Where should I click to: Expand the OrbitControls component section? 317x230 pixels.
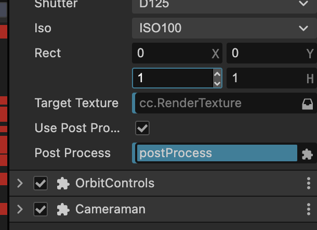click(20, 184)
